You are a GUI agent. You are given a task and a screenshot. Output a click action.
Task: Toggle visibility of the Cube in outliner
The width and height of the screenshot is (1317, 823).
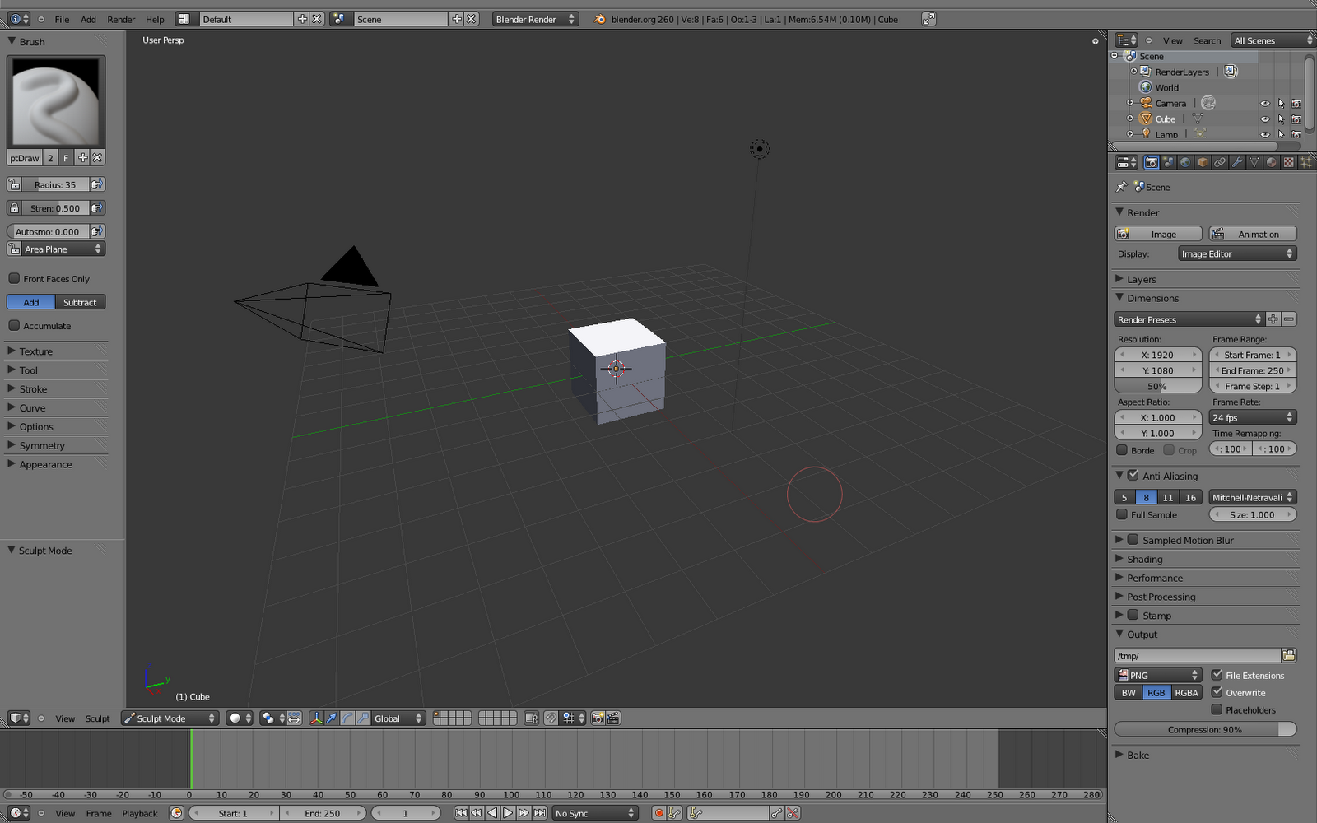coord(1265,119)
